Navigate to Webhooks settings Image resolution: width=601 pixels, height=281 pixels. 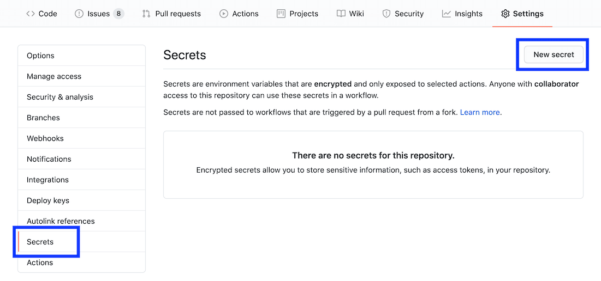point(45,138)
